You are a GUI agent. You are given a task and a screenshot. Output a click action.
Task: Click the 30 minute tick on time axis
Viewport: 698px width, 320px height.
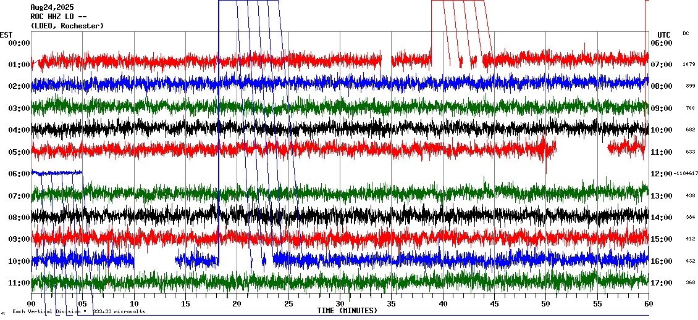coord(340,303)
